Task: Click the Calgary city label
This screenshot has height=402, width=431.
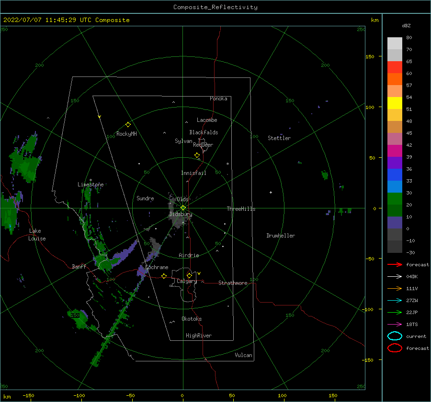Action: (187, 281)
